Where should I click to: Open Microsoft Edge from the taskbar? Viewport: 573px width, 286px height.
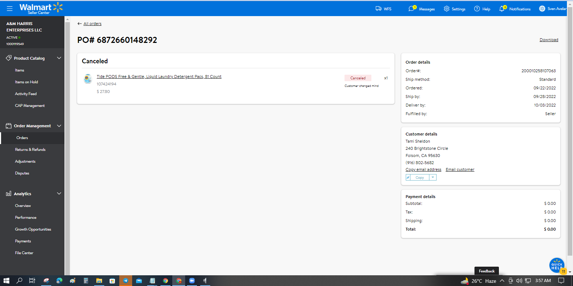(x=59, y=281)
